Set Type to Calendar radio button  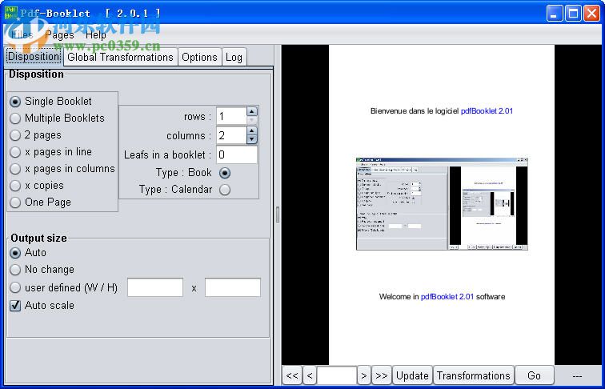pos(225,190)
